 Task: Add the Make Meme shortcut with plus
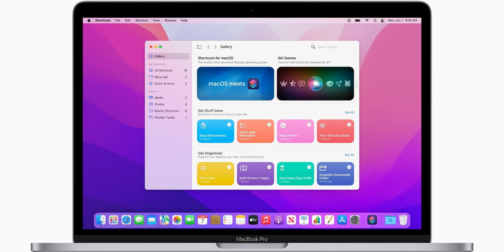(x=309, y=124)
